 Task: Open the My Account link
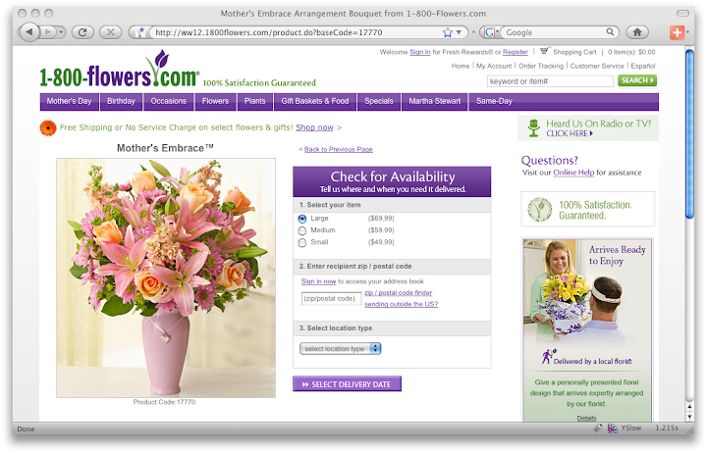coord(494,66)
